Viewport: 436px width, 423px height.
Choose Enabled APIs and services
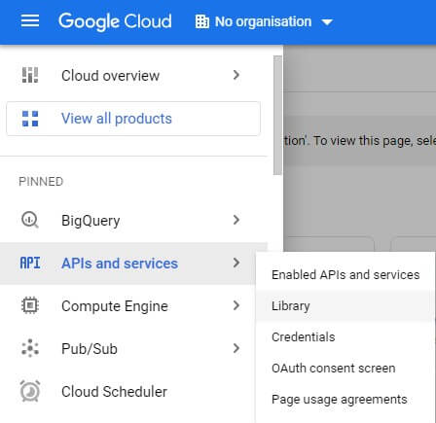tap(345, 275)
